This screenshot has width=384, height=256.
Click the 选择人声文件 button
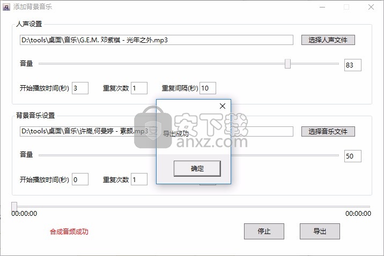[x=328, y=40]
